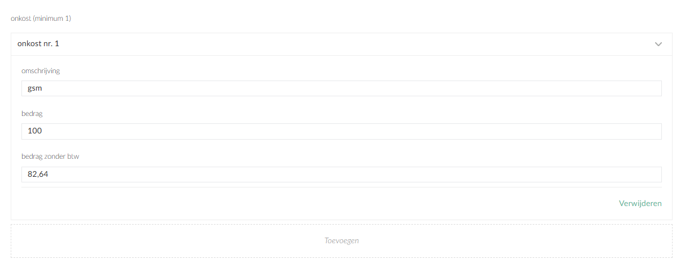The height and width of the screenshot is (268, 685).
Task: Click the bedrag label text
Action: pos(32,114)
